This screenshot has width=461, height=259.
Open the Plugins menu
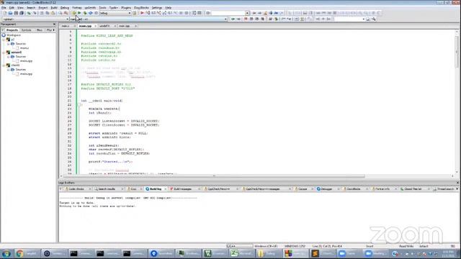coord(126,8)
